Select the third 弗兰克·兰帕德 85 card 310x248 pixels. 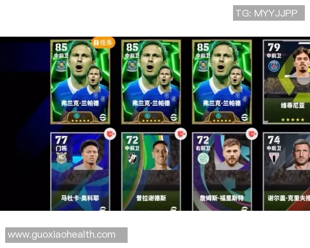tap(222, 82)
